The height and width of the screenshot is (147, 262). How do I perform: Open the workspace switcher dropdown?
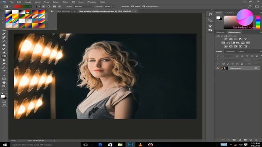point(257,7)
